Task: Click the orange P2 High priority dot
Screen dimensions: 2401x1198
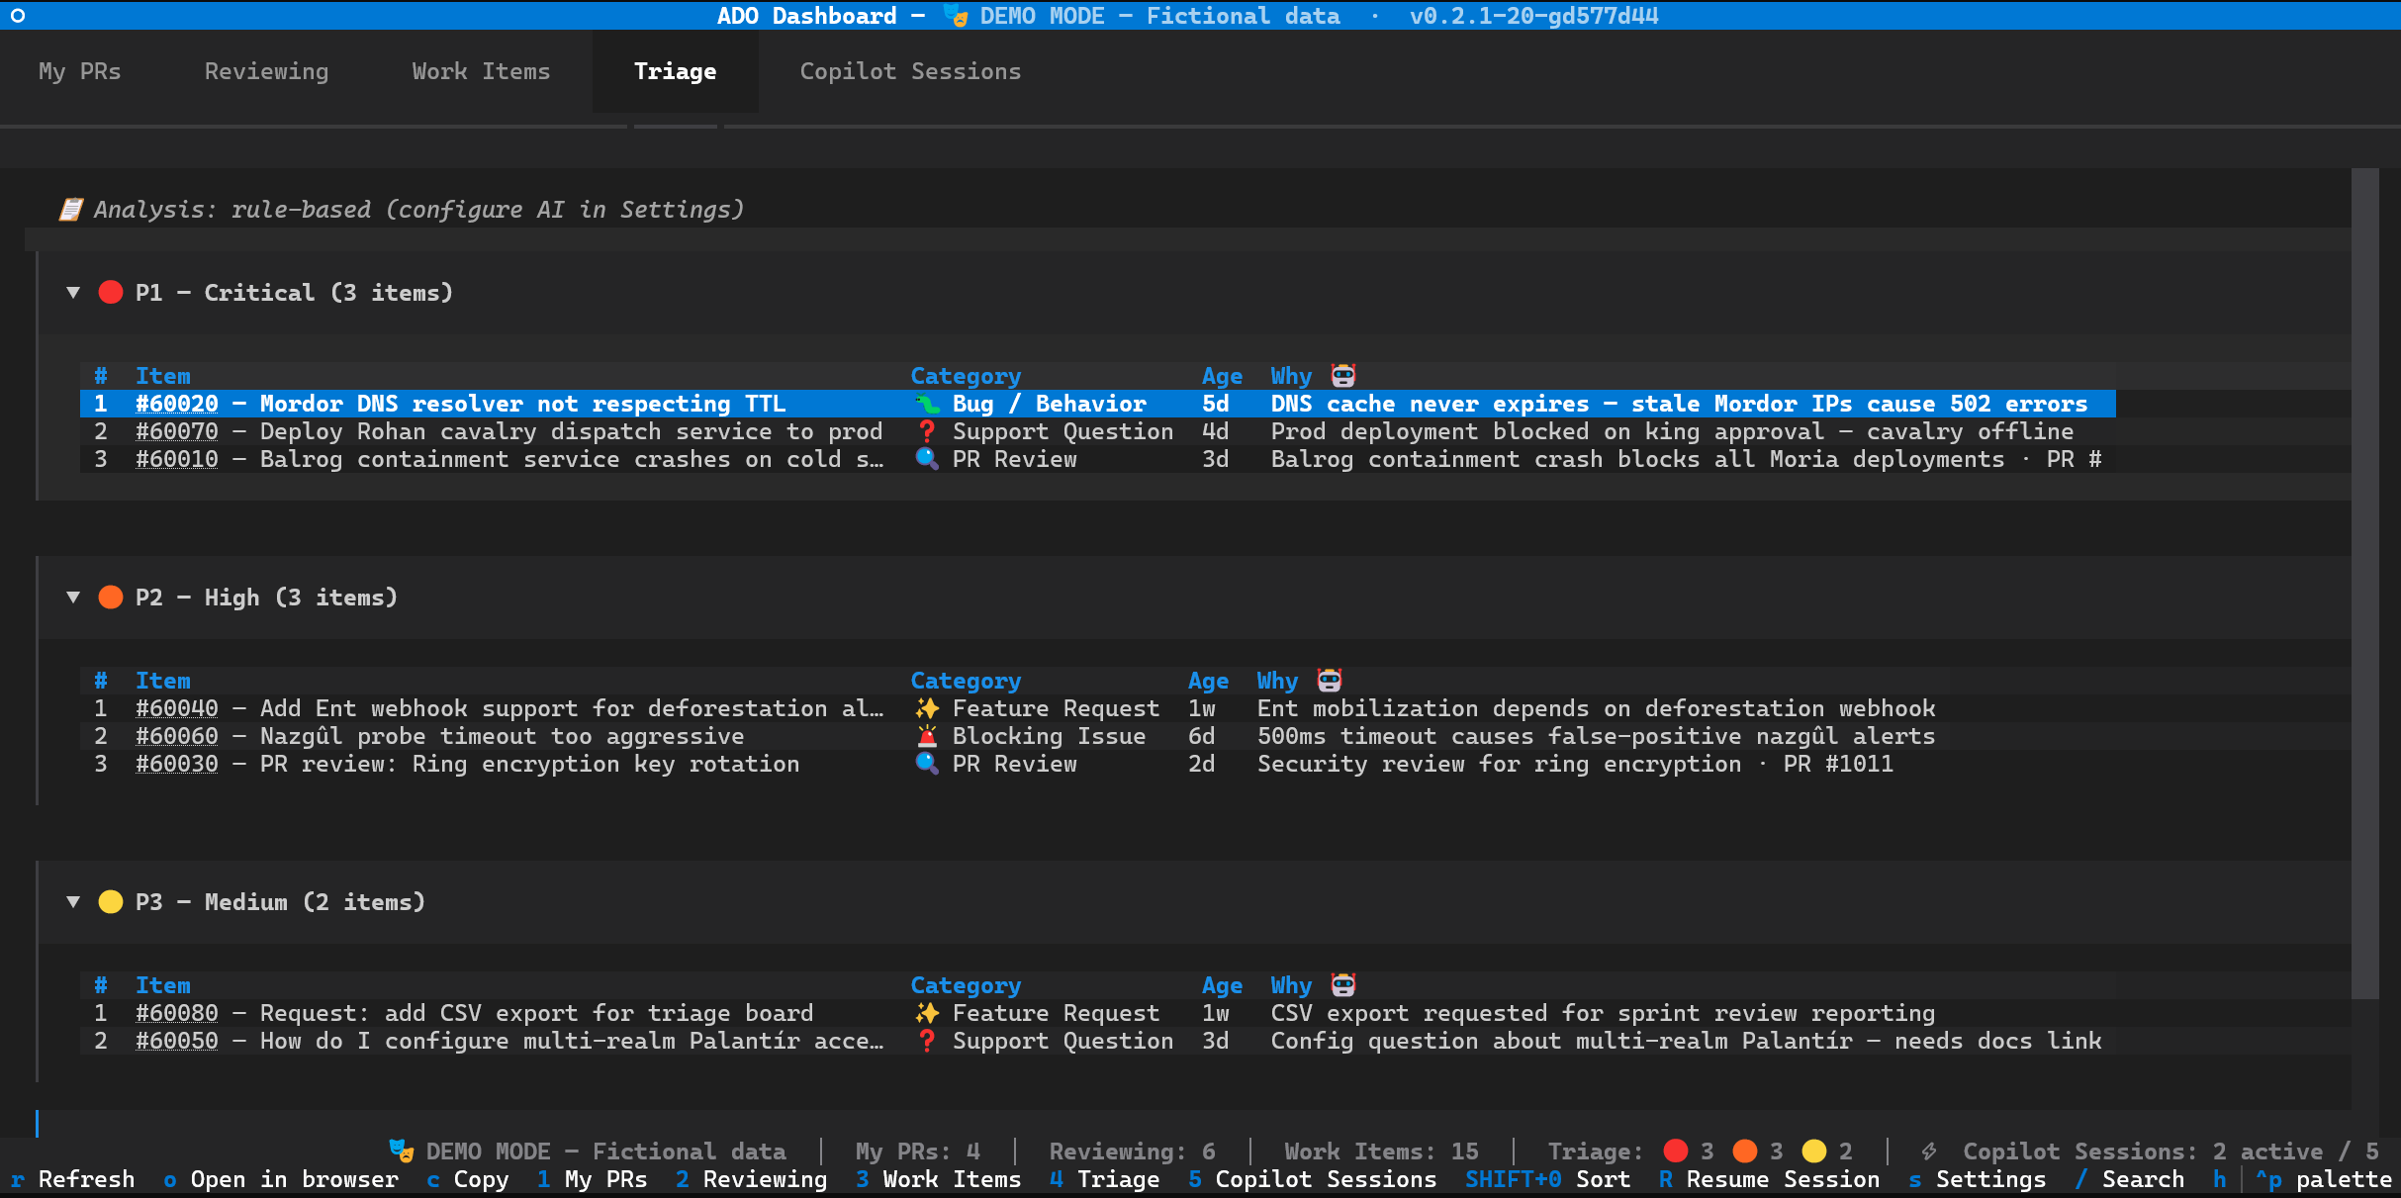Action: tap(111, 598)
